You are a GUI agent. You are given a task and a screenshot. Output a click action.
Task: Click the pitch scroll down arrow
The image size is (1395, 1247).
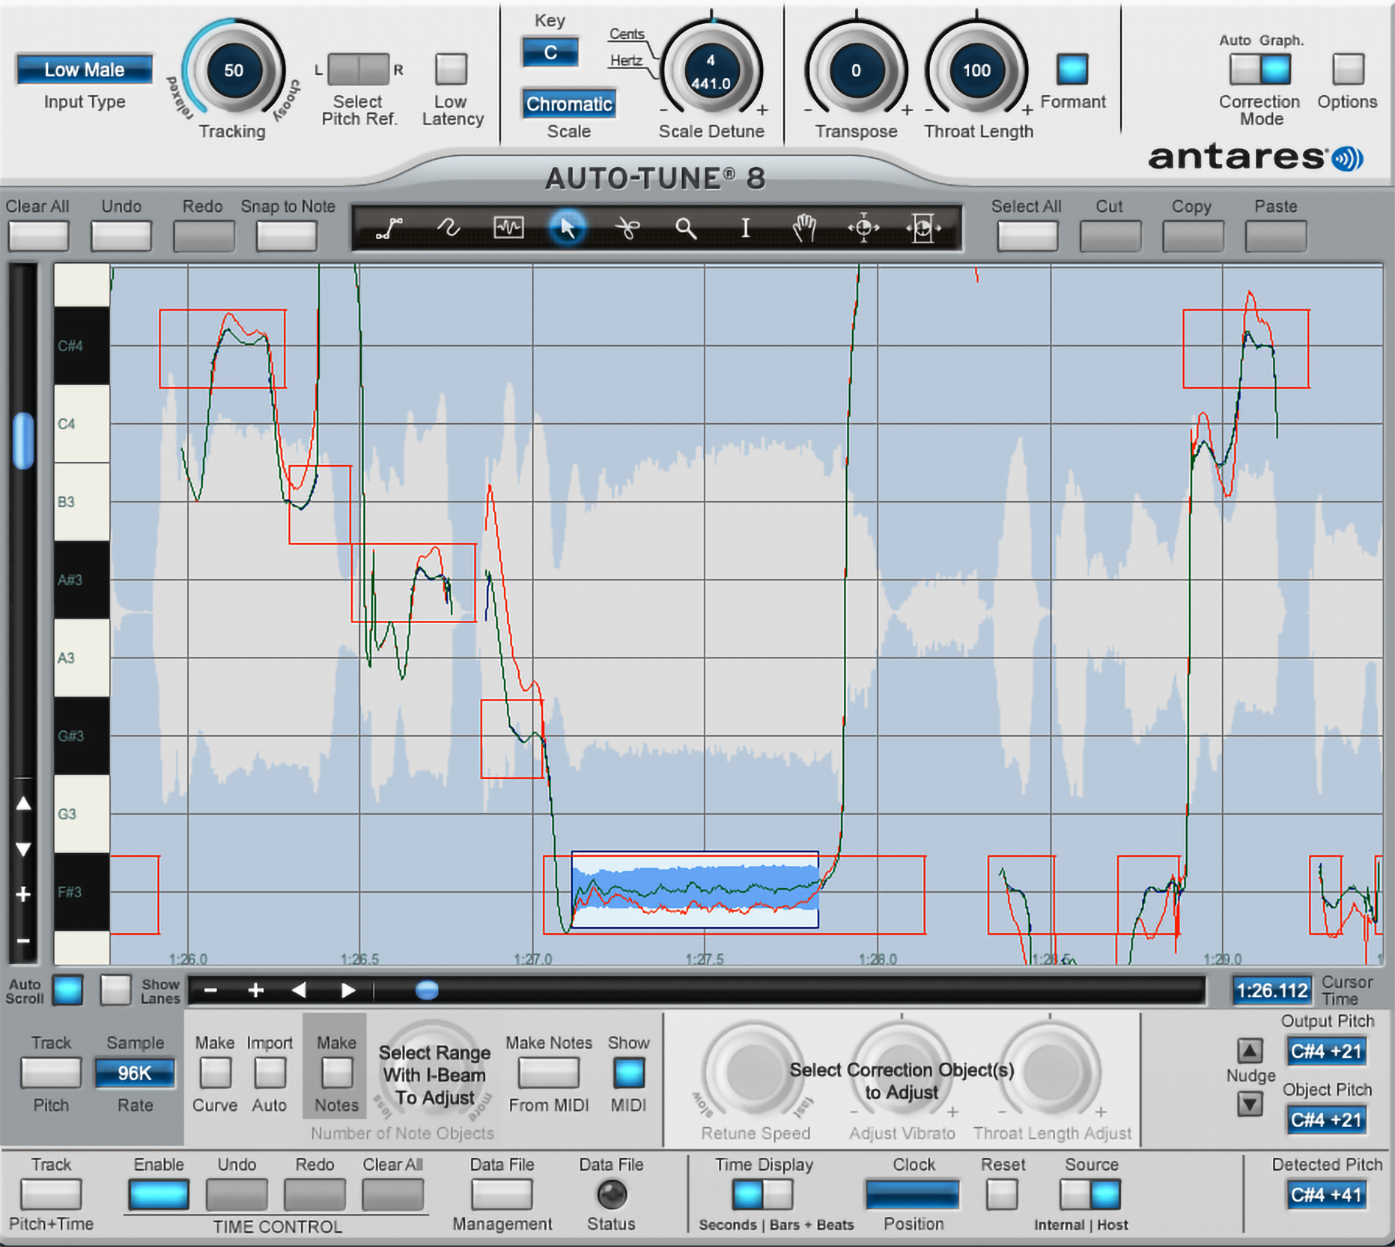(23, 849)
